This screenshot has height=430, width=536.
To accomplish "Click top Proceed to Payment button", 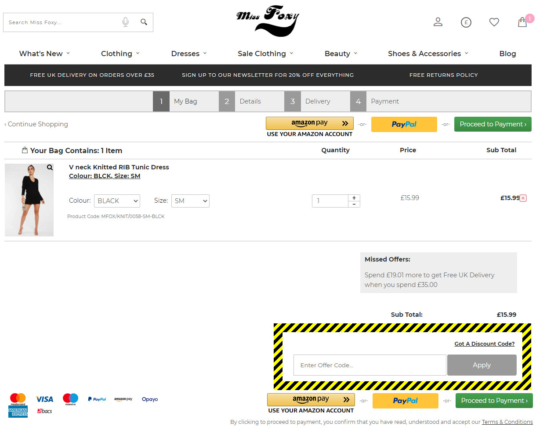I will coord(493,124).
